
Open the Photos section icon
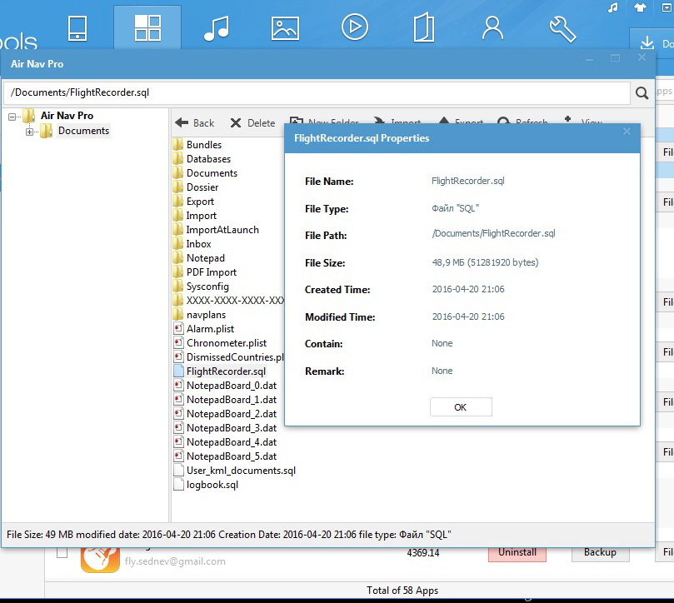(x=285, y=27)
